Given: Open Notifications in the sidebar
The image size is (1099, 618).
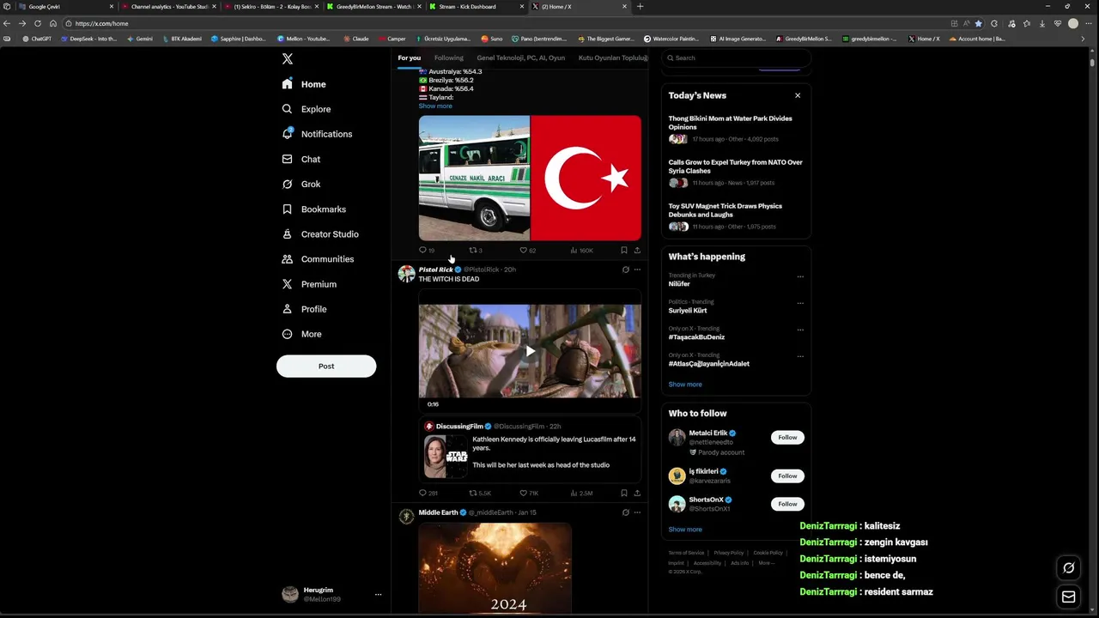Looking at the screenshot, I should (317, 134).
